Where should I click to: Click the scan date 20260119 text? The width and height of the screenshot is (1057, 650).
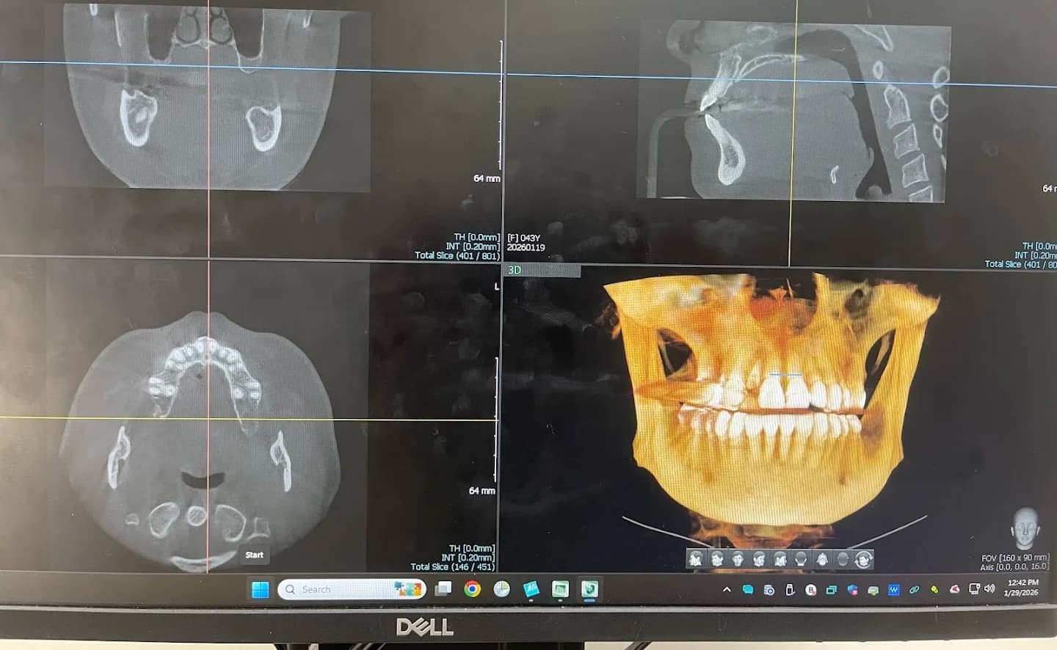click(526, 248)
